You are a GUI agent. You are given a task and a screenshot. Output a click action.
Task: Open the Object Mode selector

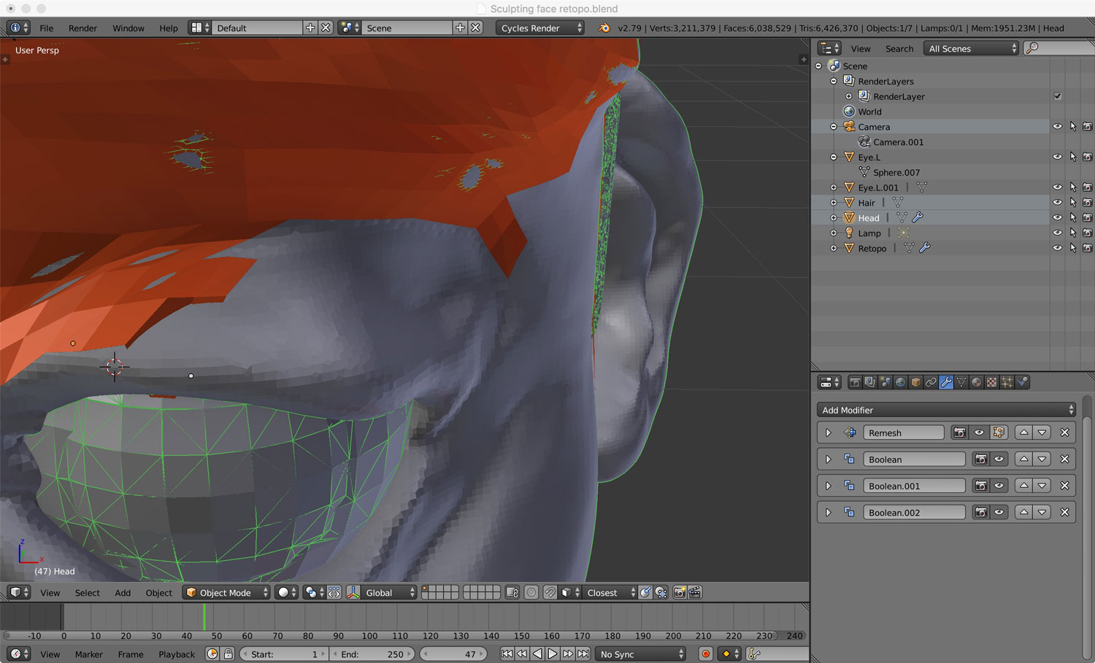click(227, 593)
